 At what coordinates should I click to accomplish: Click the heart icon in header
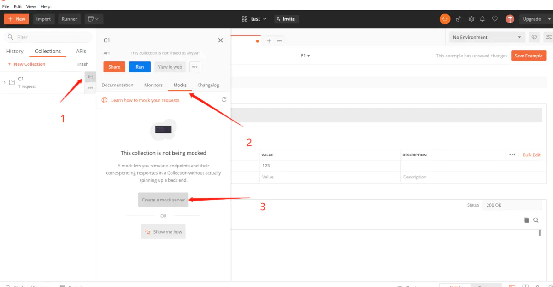[495, 19]
